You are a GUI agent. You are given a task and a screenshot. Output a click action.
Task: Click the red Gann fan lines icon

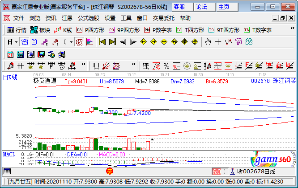(x=106, y=66)
